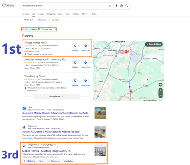Click the magnifying glass search icon
Image resolution: width=190 pixels, height=165 pixels.
click(127, 6)
